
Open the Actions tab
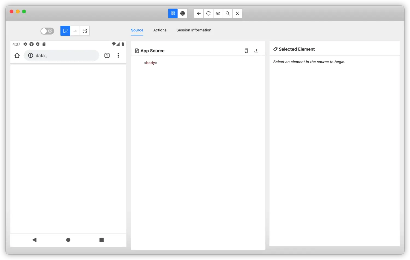pos(160,30)
